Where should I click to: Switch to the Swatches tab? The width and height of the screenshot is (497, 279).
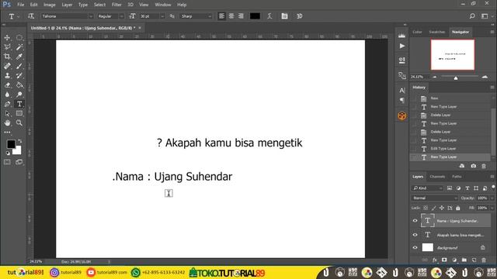[x=436, y=32]
